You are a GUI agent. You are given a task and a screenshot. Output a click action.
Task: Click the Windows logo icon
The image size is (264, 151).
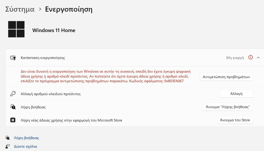(16, 29)
